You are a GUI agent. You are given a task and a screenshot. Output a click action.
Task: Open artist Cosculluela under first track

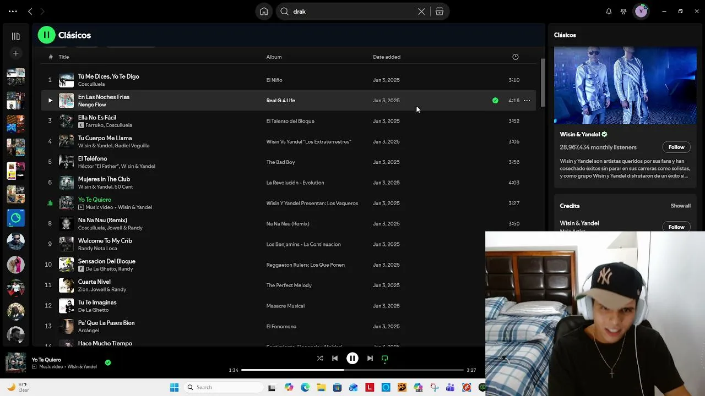coord(91,84)
